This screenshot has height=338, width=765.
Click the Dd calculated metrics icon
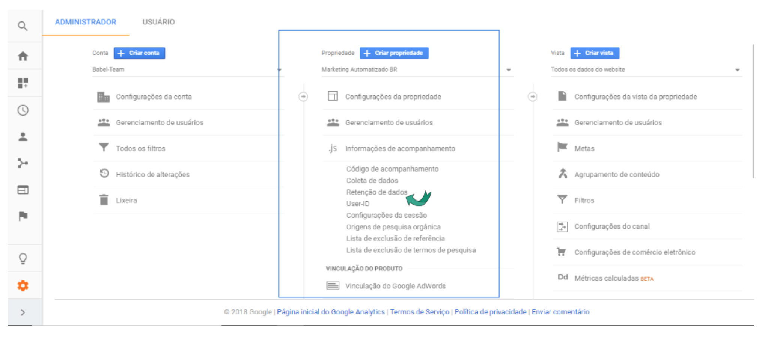[x=562, y=277]
